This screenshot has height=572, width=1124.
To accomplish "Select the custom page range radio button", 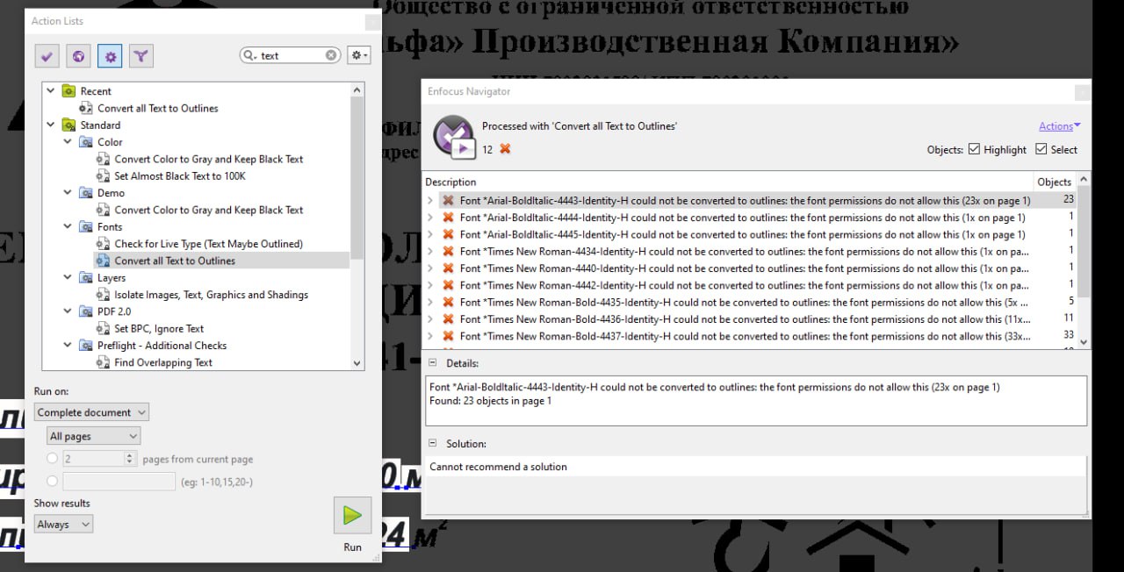I will 53,481.
